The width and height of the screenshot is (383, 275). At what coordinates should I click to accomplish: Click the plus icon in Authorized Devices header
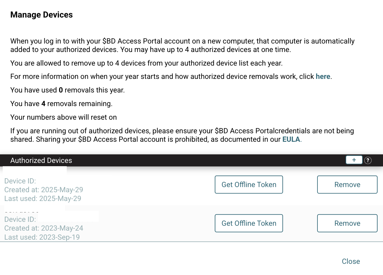click(x=354, y=160)
